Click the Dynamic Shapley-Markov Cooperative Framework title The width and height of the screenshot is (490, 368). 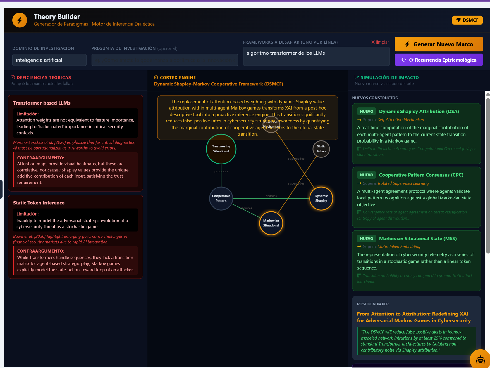218,84
